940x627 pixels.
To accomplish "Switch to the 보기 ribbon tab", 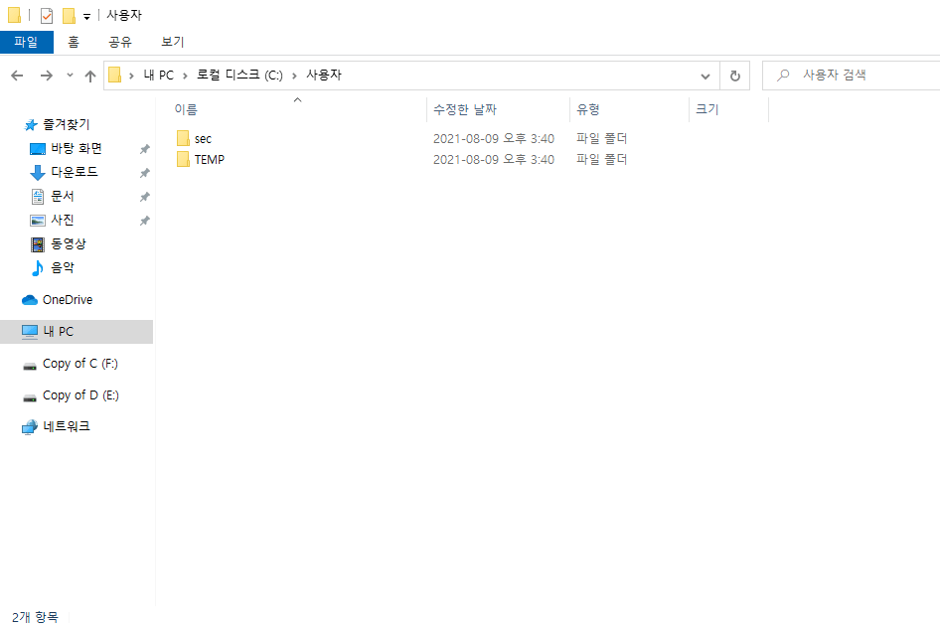I will (x=173, y=42).
